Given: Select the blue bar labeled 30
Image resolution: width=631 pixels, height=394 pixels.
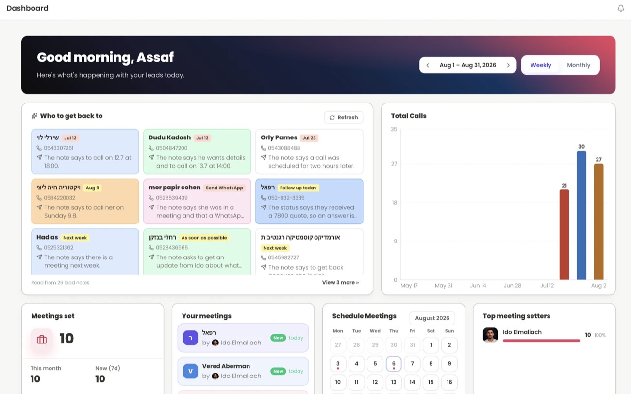Looking at the screenshot, I should (x=581, y=215).
